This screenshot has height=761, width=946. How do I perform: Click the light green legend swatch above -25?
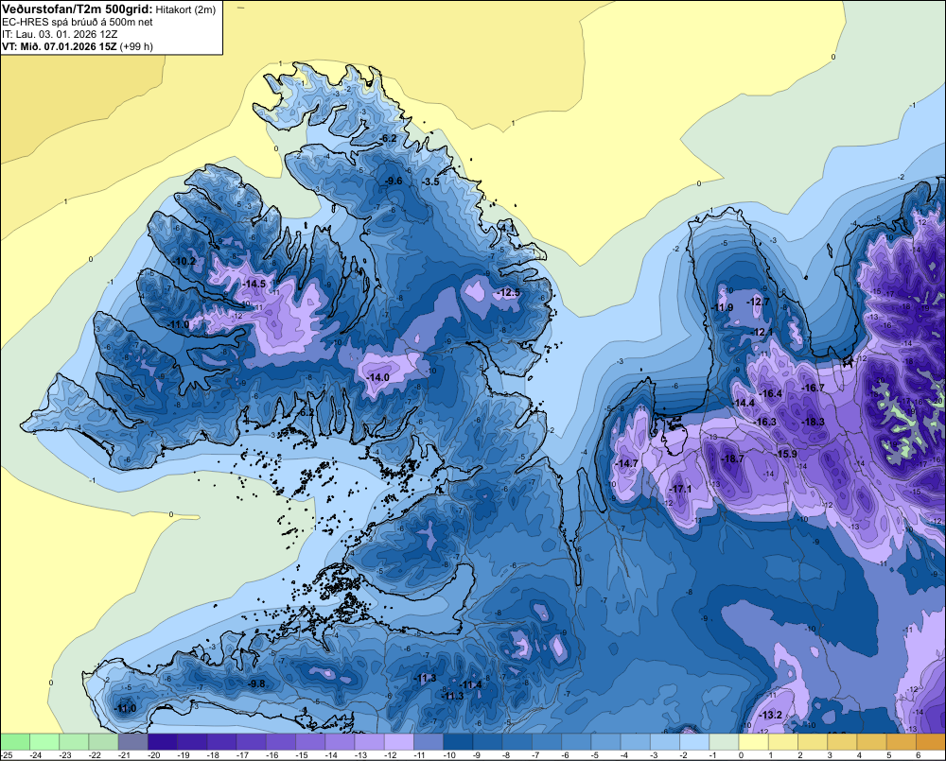(15, 741)
